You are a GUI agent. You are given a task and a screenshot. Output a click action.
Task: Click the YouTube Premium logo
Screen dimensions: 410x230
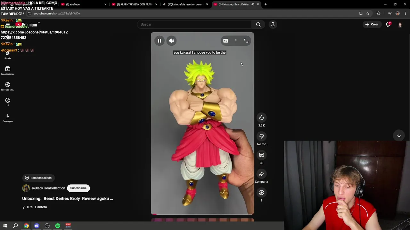(27, 25)
